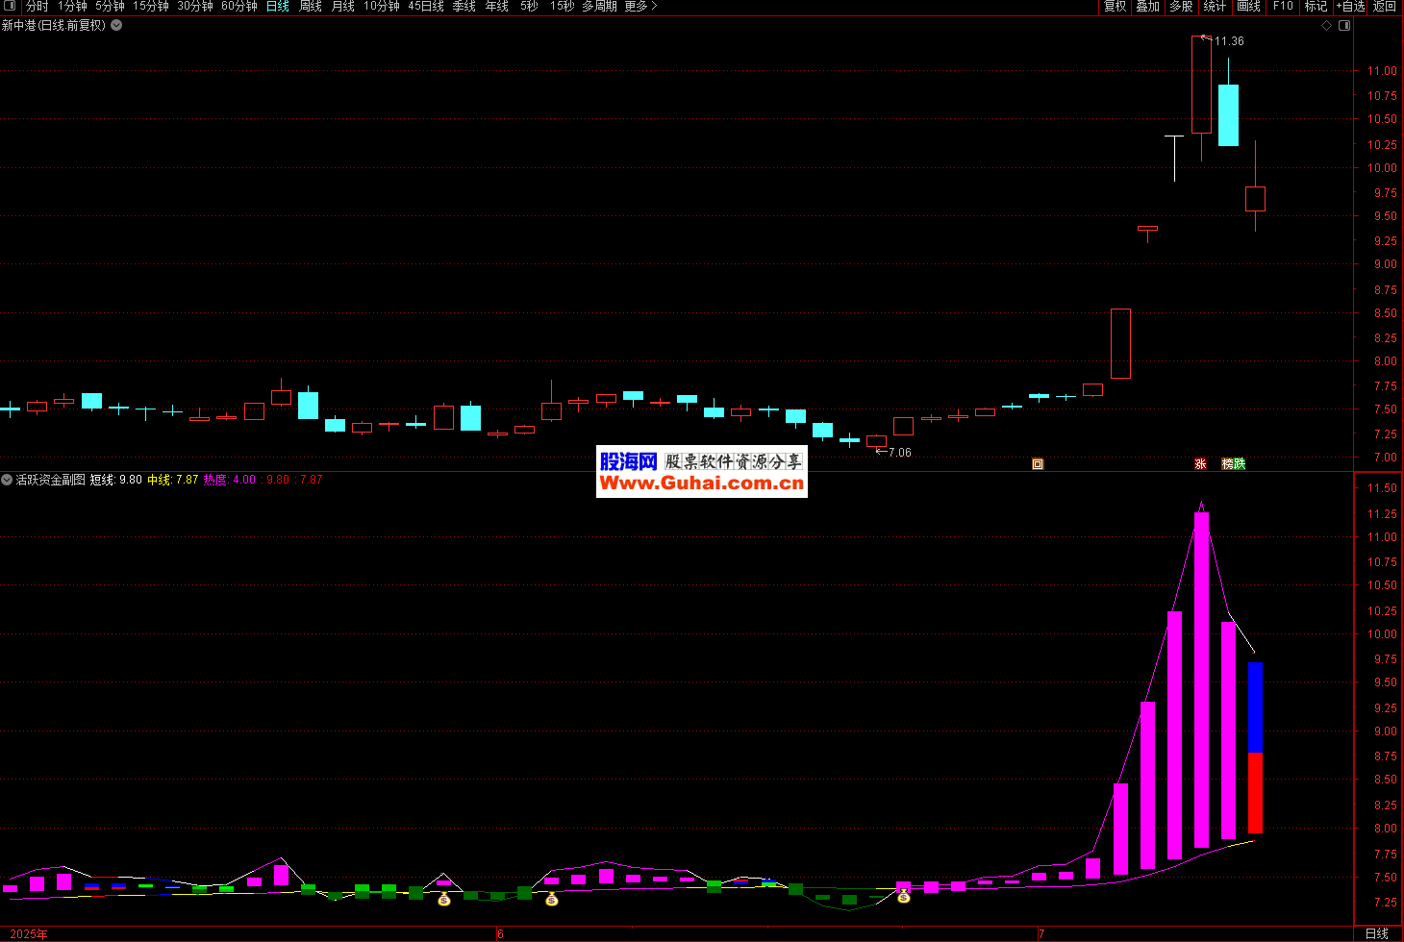Click the 叠加 overlay button
Viewport: 1404px width, 942px height.
click(x=1147, y=7)
